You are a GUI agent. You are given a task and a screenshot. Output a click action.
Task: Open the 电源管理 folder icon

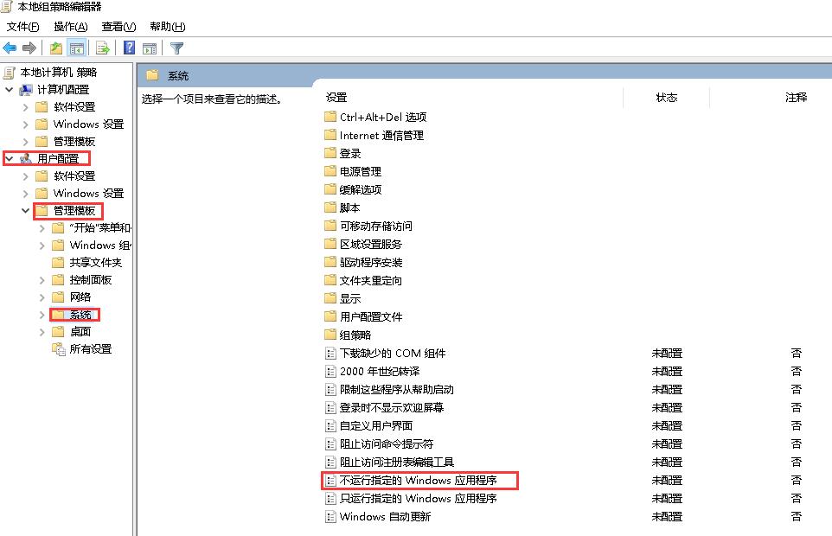point(330,171)
